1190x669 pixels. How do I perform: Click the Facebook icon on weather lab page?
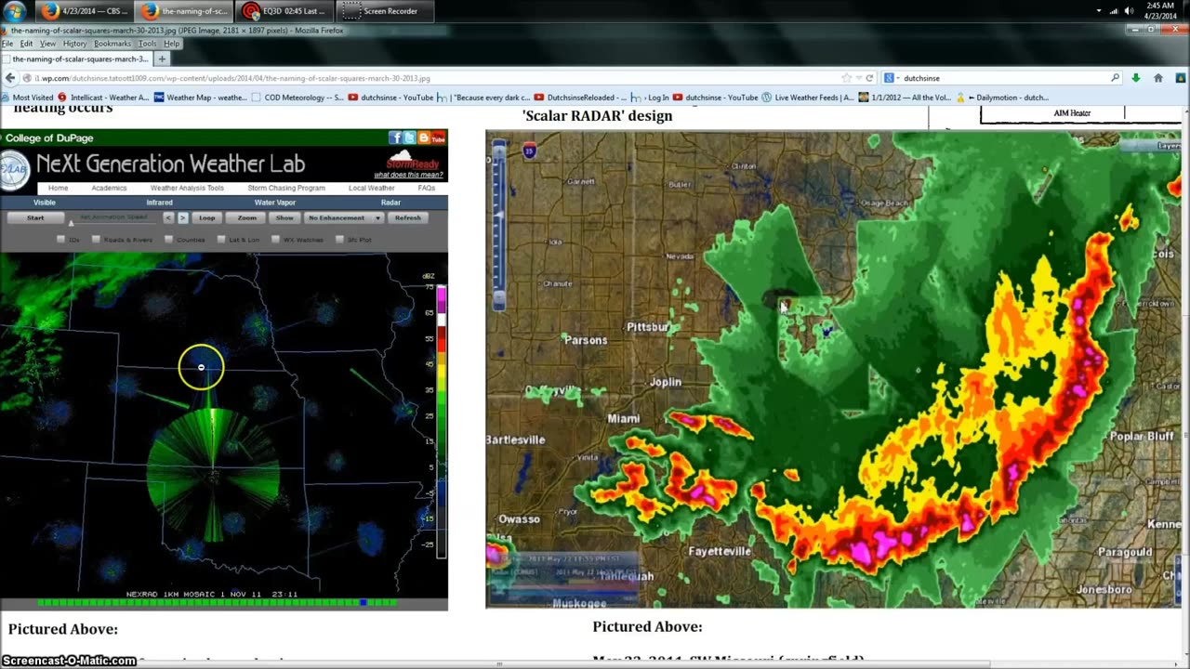click(x=395, y=138)
